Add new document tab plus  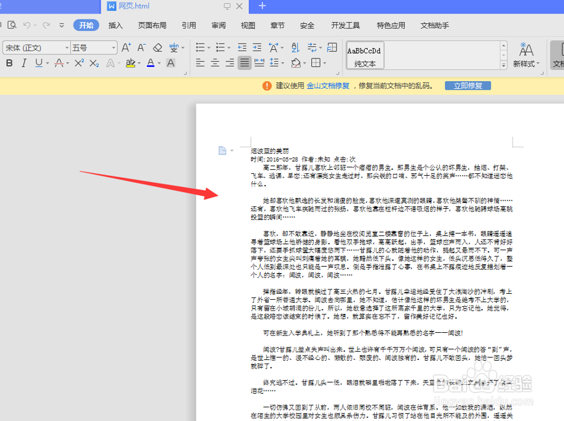(x=263, y=6)
